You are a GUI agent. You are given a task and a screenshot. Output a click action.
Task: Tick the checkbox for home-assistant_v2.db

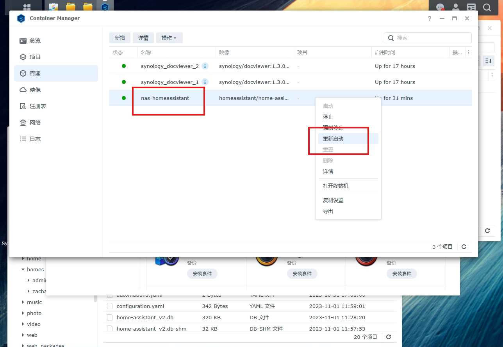coord(110,317)
